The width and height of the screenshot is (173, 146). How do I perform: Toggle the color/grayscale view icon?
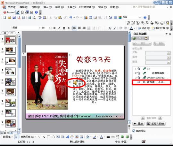coord(120,18)
